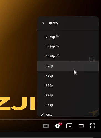Enter fullscreen with the corner-brackets icon
The height and width of the screenshot is (138, 101).
coord(93,126)
